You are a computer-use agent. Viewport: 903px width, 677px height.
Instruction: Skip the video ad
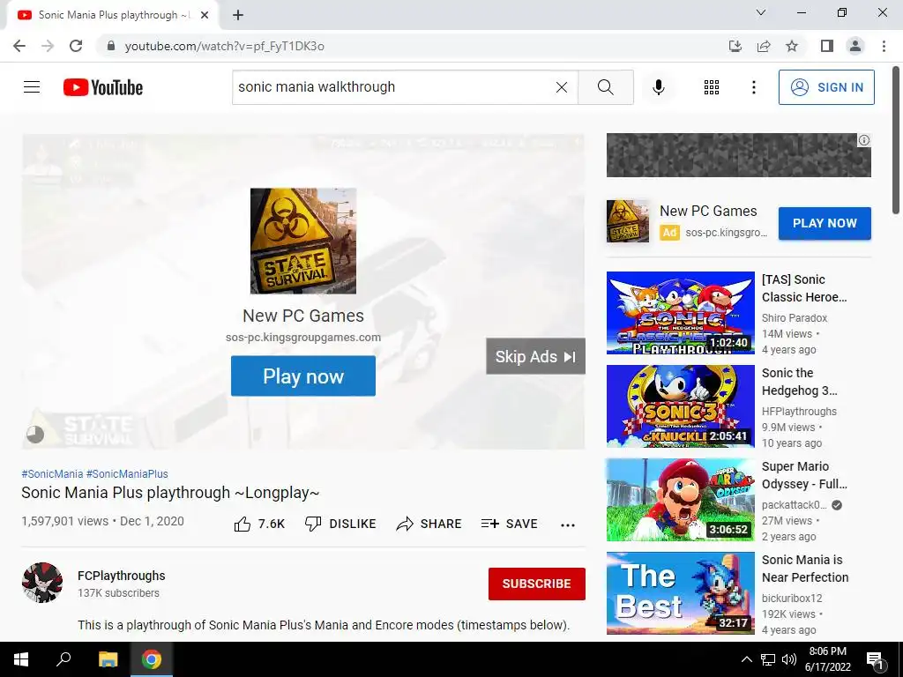click(535, 356)
